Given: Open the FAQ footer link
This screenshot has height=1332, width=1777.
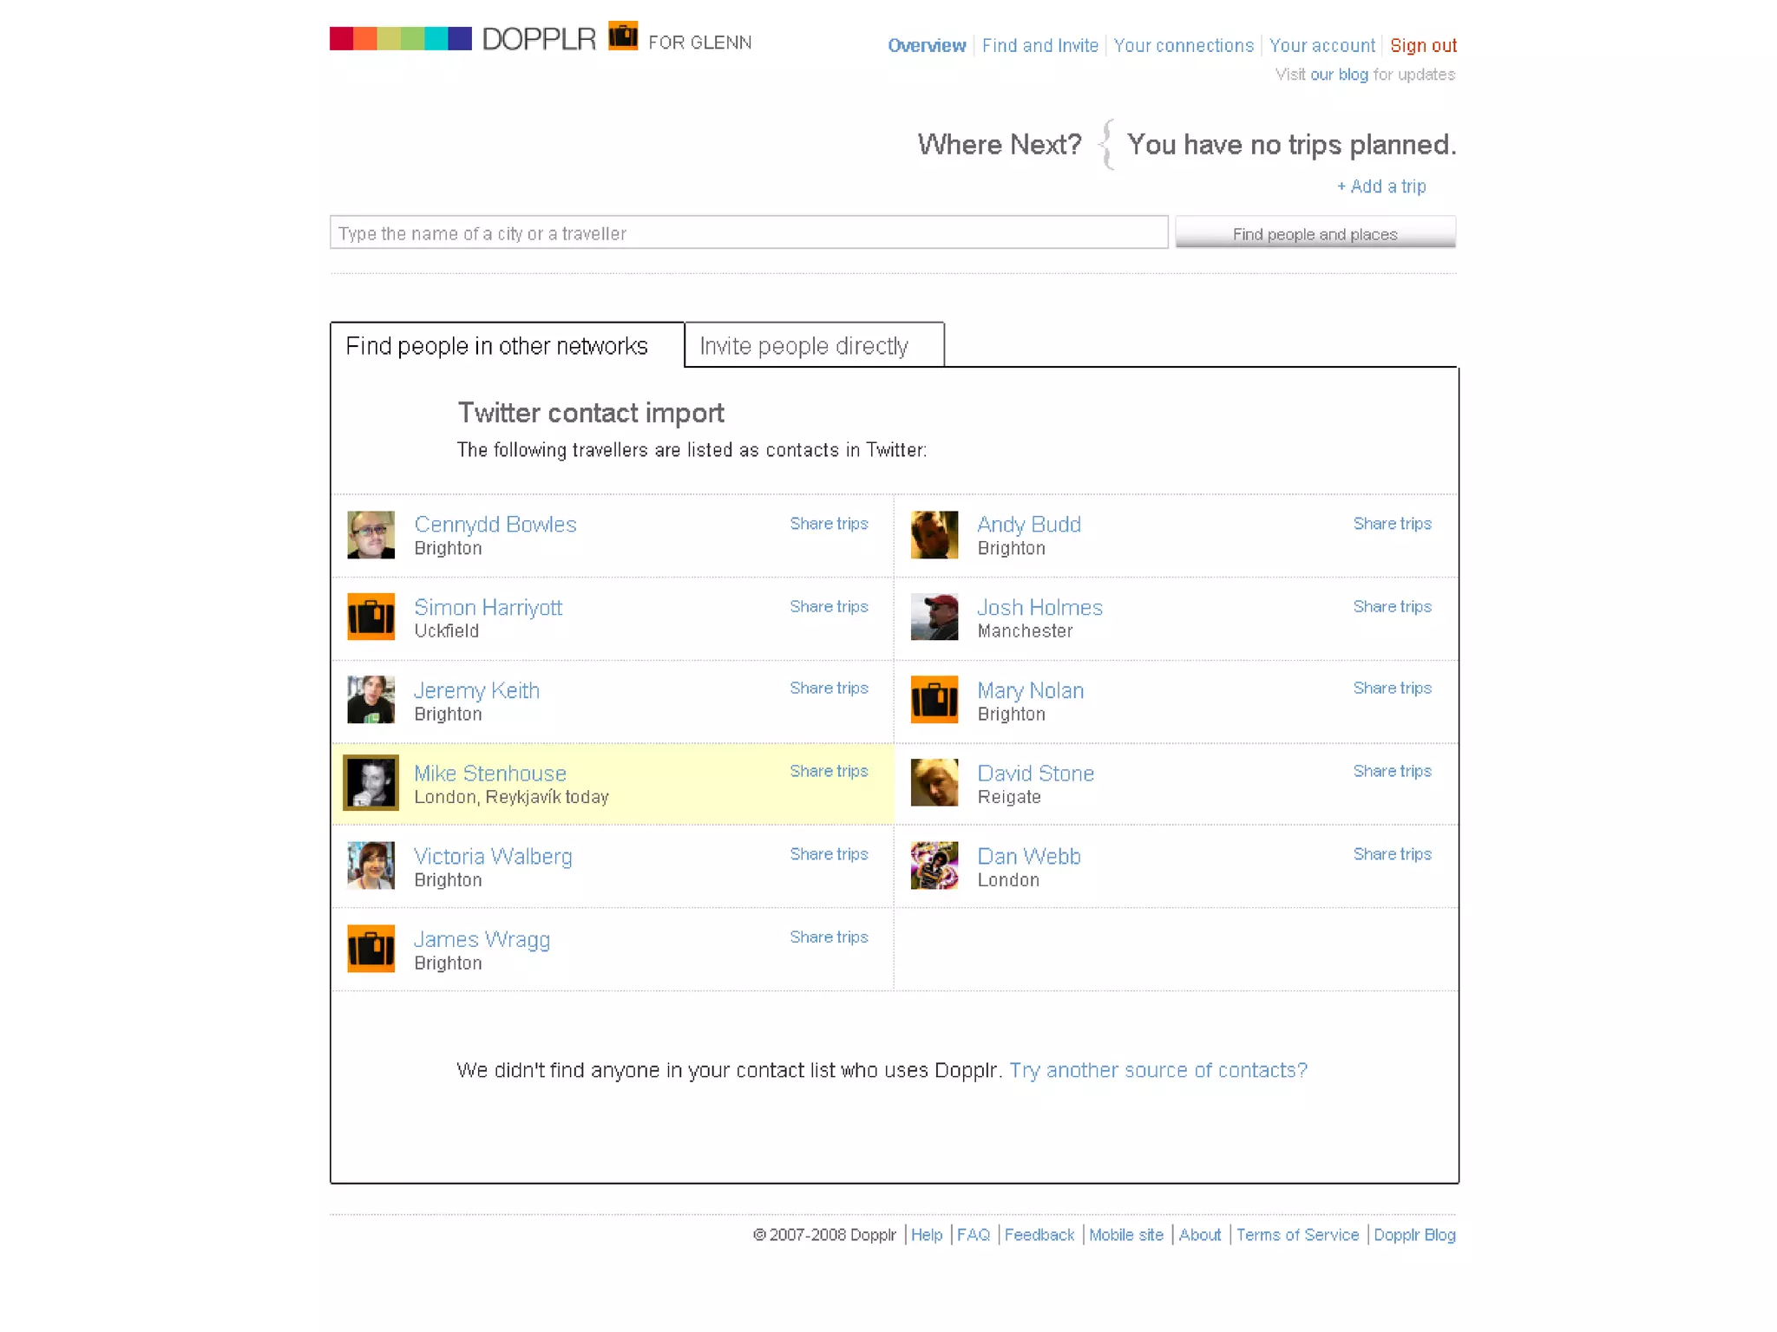Looking at the screenshot, I should tap(973, 1235).
